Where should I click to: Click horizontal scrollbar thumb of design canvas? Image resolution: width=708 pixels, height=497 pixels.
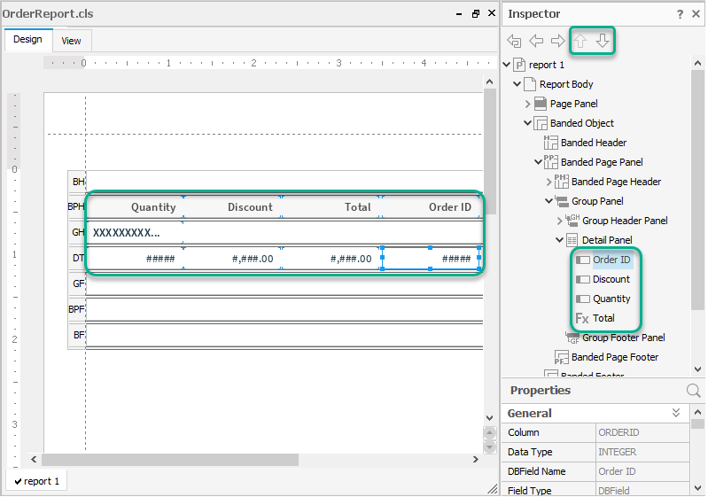[x=170, y=460]
